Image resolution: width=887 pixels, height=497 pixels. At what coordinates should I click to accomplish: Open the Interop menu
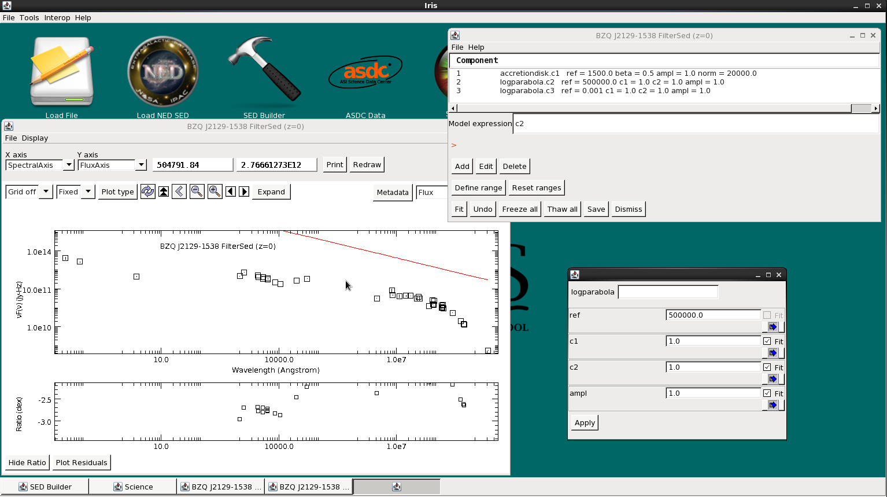click(x=57, y=17)
